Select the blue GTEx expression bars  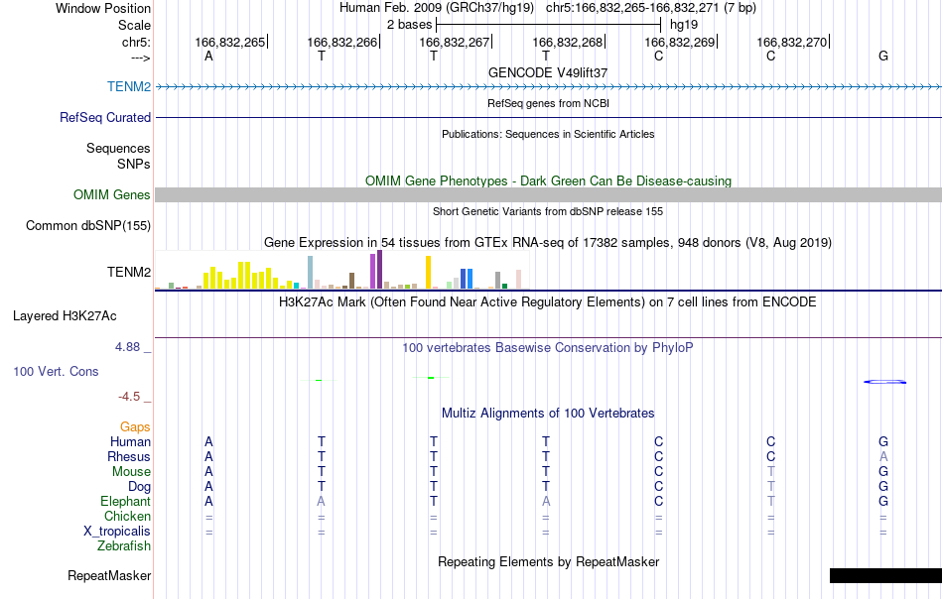pyautogui.click(x=467, y=279)
